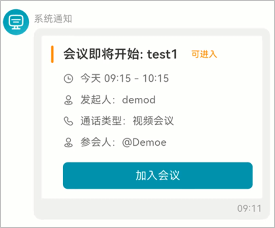Click the 通话类型 label text
The width and height of the screenshot is (275, 228).
point(101,121)
